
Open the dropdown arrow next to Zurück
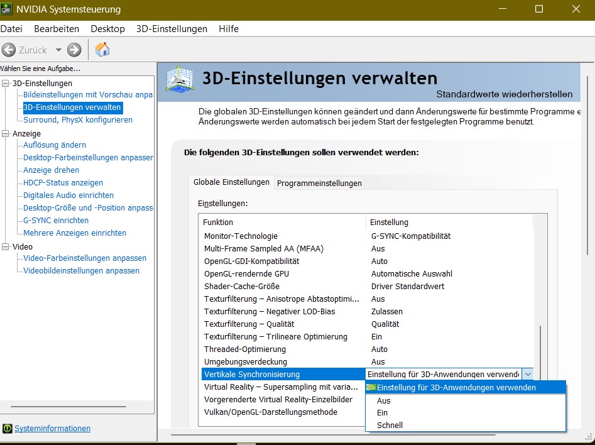[58, 50]
